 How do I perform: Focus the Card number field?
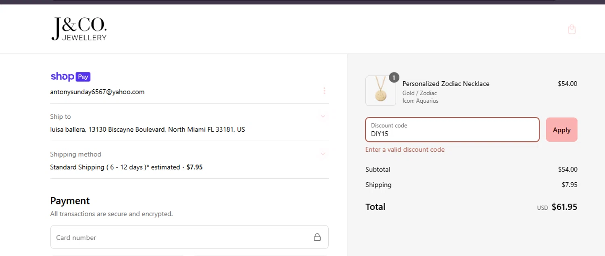click(x=189, y=237)
